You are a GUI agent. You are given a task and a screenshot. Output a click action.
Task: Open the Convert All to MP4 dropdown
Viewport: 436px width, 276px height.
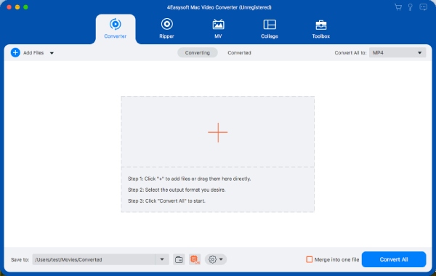tap(397, 52)
